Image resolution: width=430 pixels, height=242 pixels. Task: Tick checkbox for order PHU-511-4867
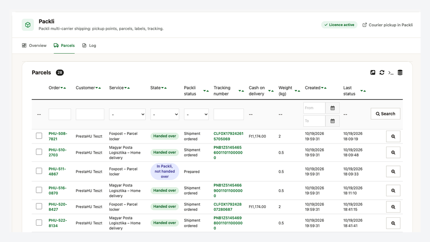click(39, 171)
